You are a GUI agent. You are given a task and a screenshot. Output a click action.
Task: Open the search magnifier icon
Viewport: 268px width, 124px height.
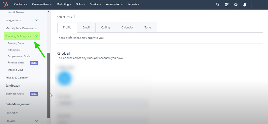point(218,5)
